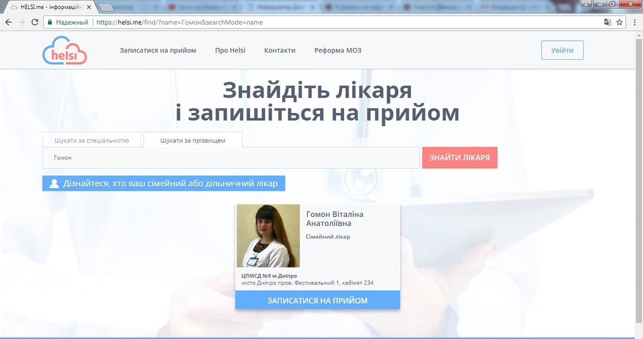Click the search field containing 'Гомон'
Image resolution: width=643 pixels, height=339 pixels.
coord(230,157)
